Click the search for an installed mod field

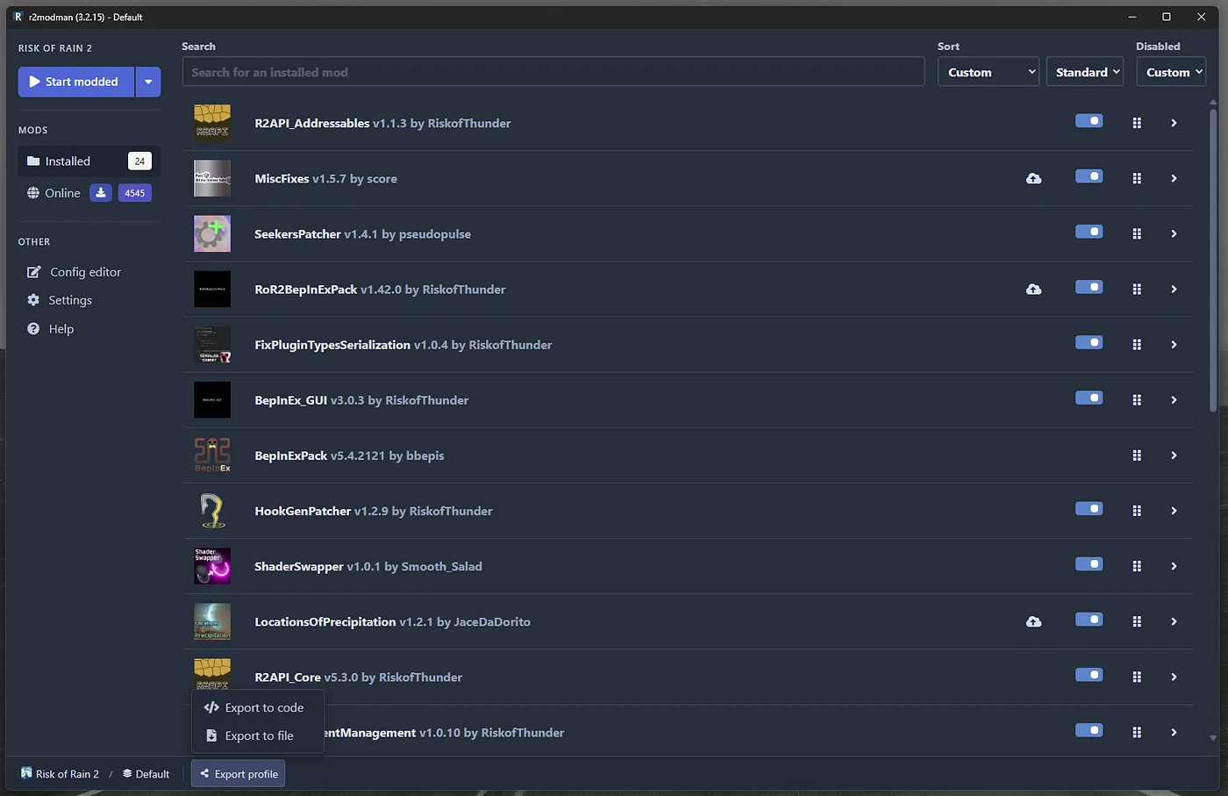[553, 72]
